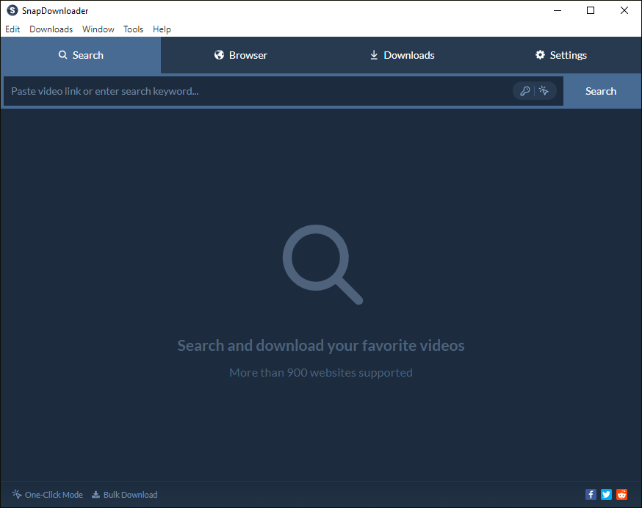Open the Twitter social icon
Viewport: 642px width, 508px height.
point(606,495)
